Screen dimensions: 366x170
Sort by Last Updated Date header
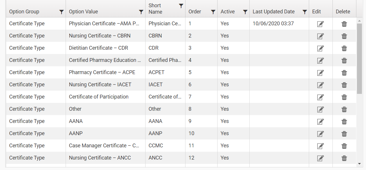pyautogui.click(x=274, y=12)
